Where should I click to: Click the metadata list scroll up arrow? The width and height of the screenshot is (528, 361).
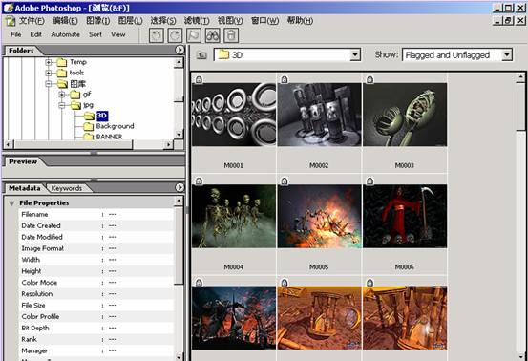179,202
